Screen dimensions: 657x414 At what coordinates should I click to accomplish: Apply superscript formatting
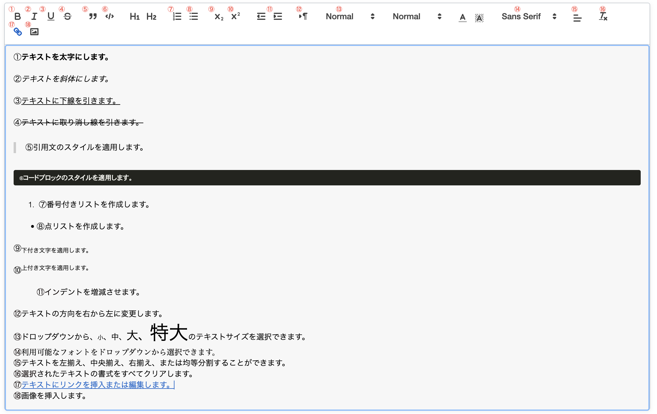tap(235, 17)
